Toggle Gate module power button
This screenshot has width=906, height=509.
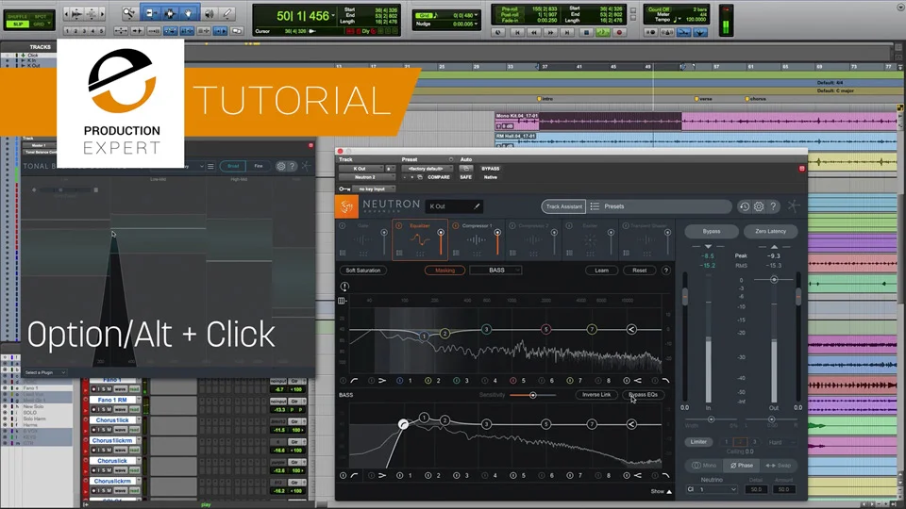coord(342,225)
